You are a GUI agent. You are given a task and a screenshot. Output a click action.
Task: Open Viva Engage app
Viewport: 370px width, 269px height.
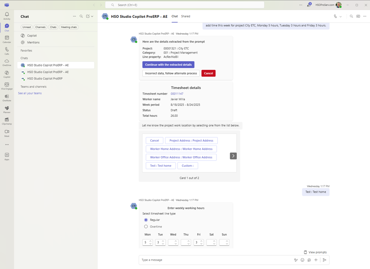click(7, 86)
